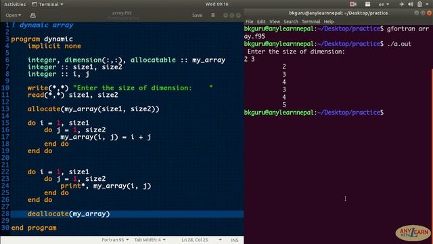Click the INS insert mode indicator
433x244 pixels.
pos(235,240)
